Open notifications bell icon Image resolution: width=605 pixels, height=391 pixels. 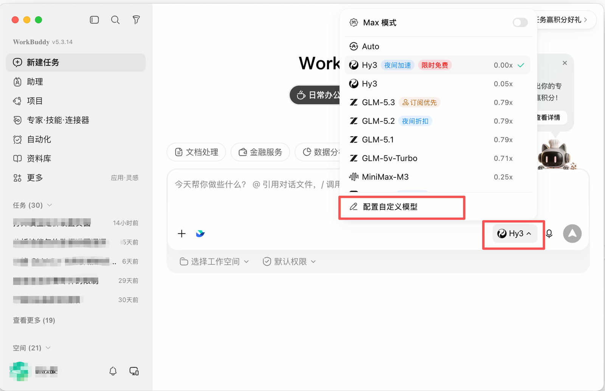pos(113,371)
